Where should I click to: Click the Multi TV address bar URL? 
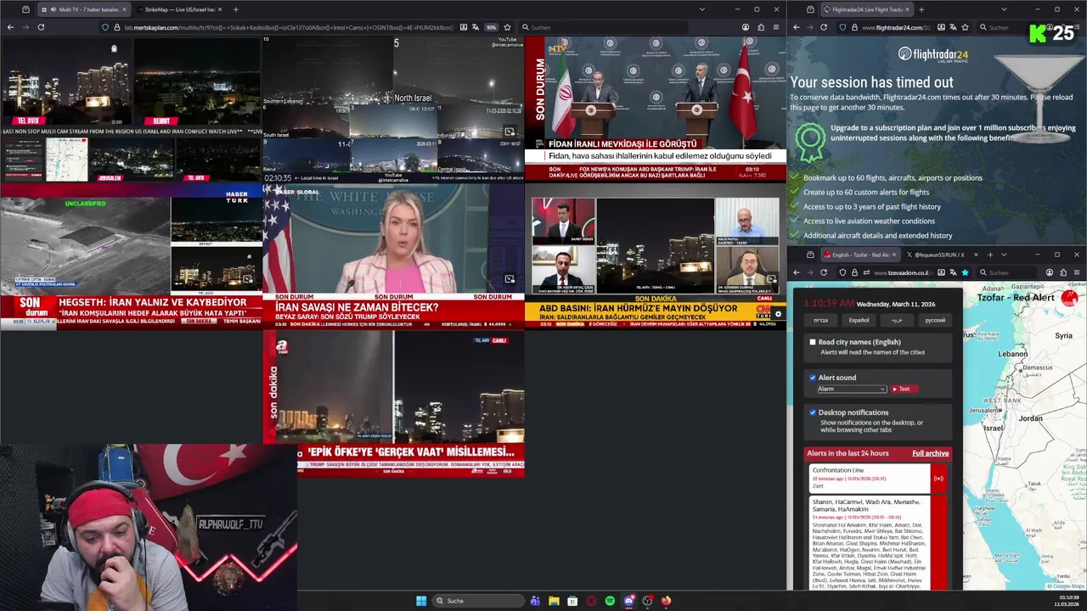(x=289, y=27)
